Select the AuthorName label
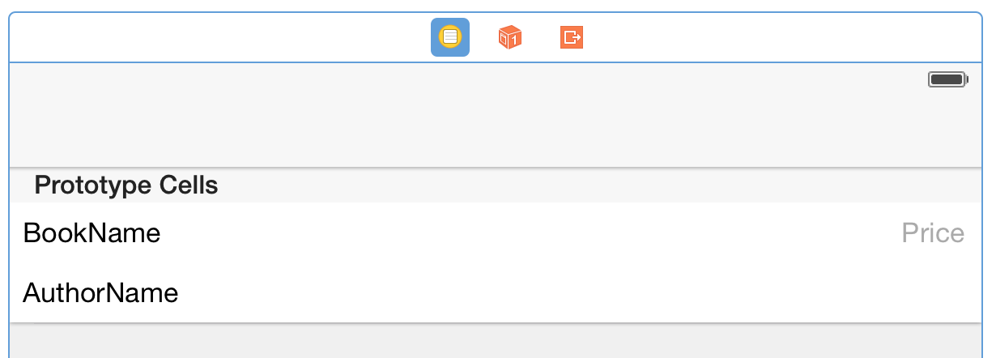Screen dimensions: 996x358 [x=100, y=292]
